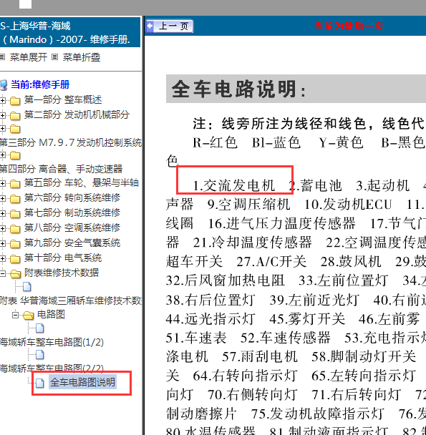The height and width of the screenshot is (435, 426).
Task: Click the 当前为最后一页 red notice
Action: click(x=349, y=26)
